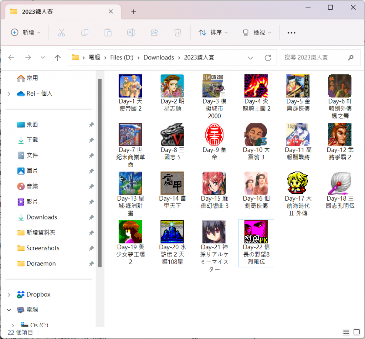The width and height of the screenshot is (365, 339).
Task: Select the Day-3 模擬城市 2000 file
Action: coord(214,97)
